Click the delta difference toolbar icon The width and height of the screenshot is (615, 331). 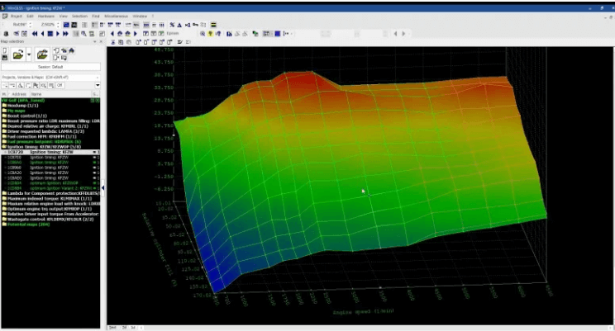[179, 25]
